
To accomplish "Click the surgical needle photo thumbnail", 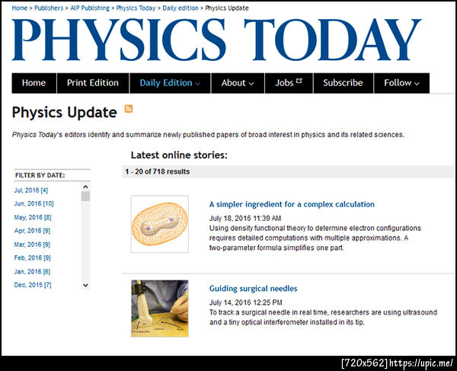I will tap(160, 309).
